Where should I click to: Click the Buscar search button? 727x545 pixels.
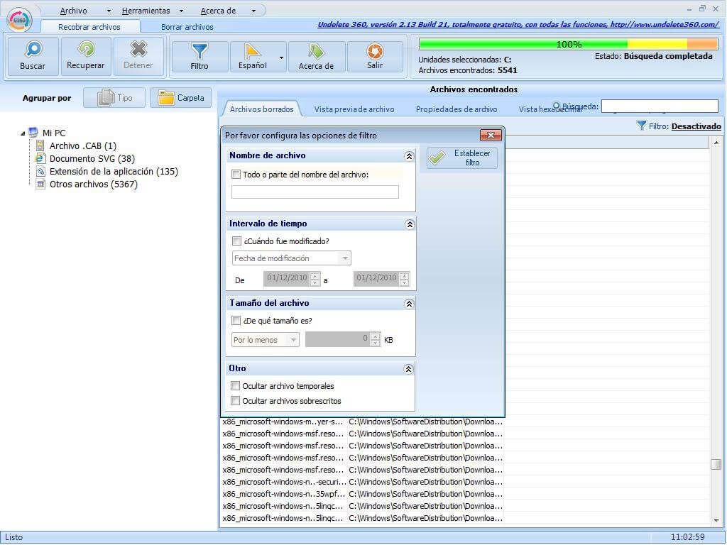point(33,56)
